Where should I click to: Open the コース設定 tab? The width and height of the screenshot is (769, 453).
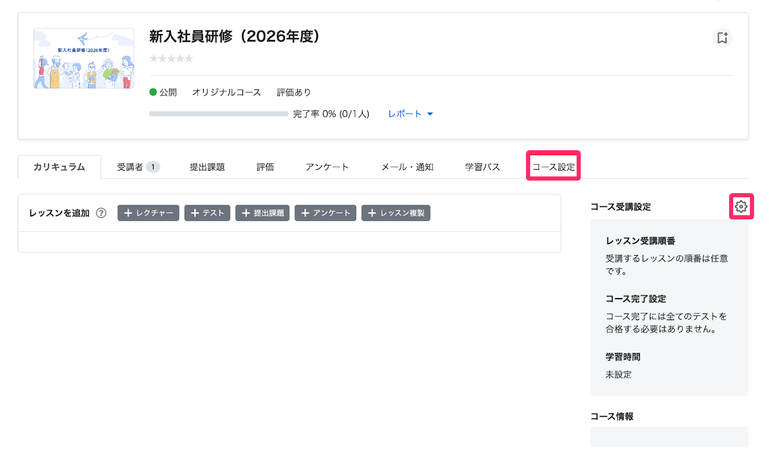coord(554,167)
